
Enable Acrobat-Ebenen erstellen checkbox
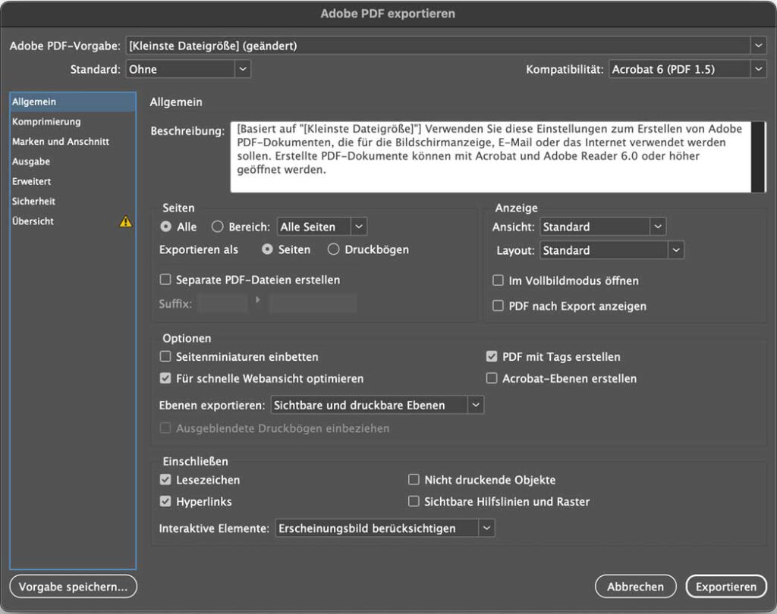point(492,378)
